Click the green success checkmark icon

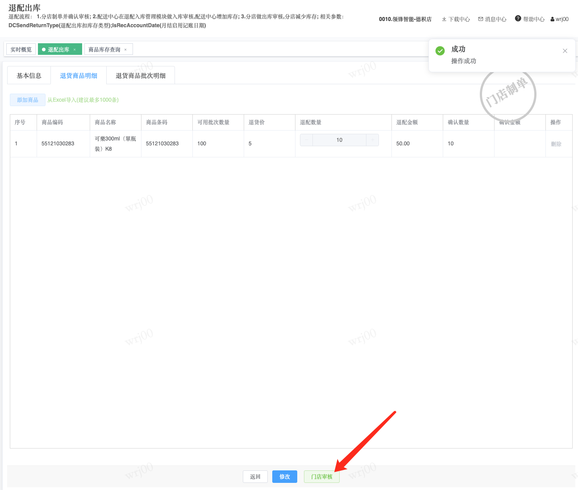[x=440, y=50]
